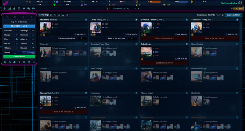Open the crossed tools icon in sidebar footer

[29, 62]
